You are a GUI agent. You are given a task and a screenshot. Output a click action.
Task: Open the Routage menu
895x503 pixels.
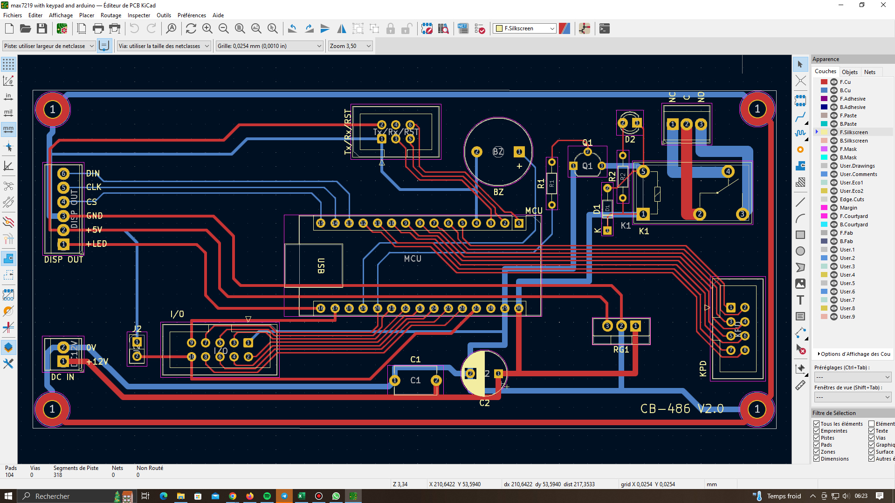click(110, 15)
